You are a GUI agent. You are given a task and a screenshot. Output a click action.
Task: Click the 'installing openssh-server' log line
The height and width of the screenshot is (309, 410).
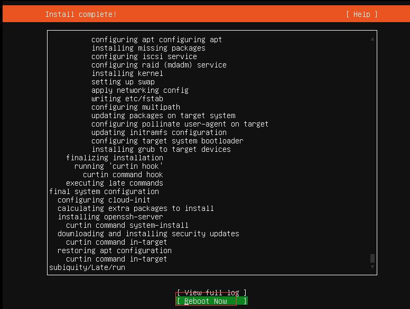110,217
